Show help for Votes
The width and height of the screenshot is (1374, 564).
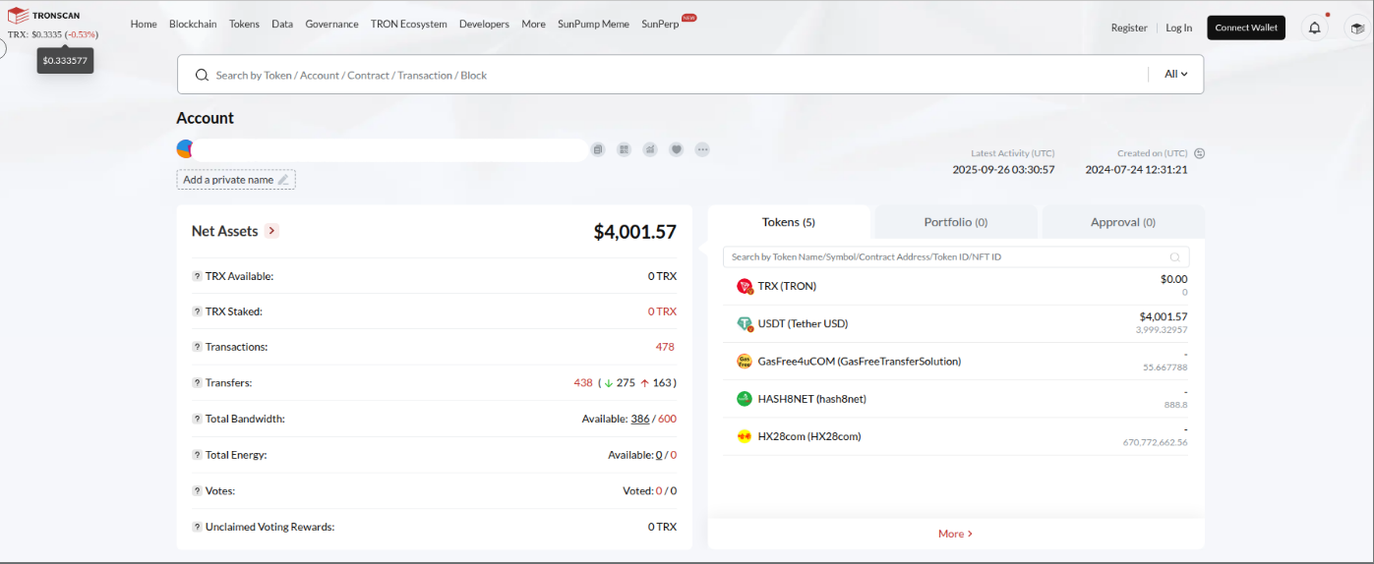(x=197, y=490)
